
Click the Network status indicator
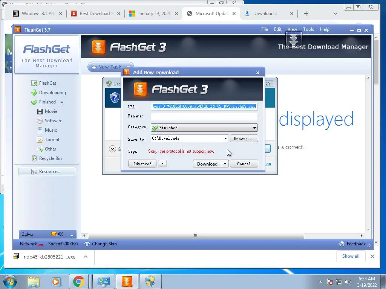(32, 244)
